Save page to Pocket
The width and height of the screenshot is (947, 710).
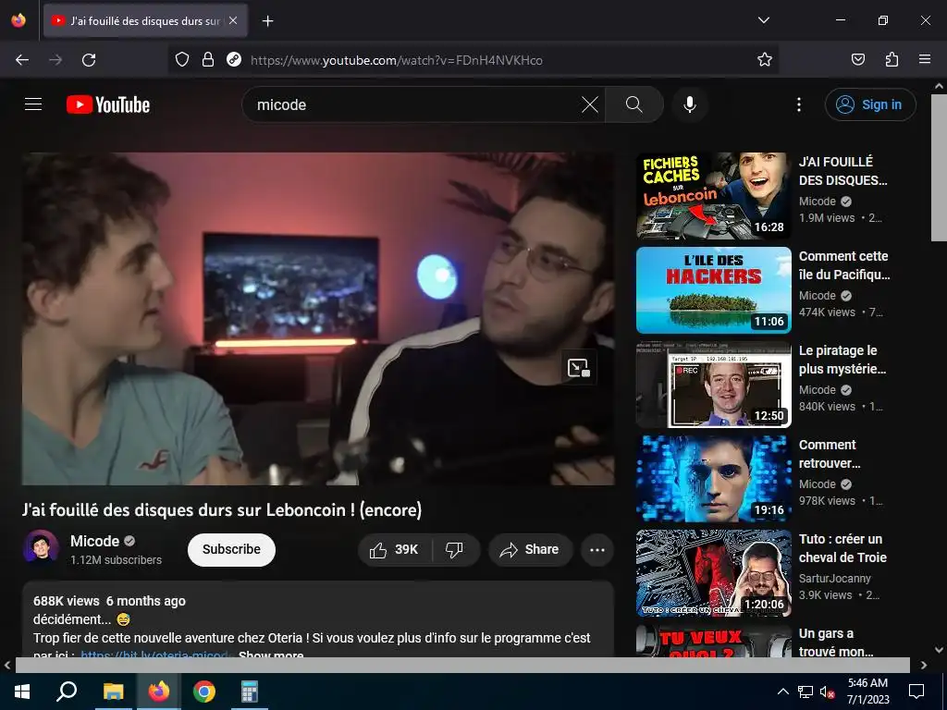pos(857,60)
